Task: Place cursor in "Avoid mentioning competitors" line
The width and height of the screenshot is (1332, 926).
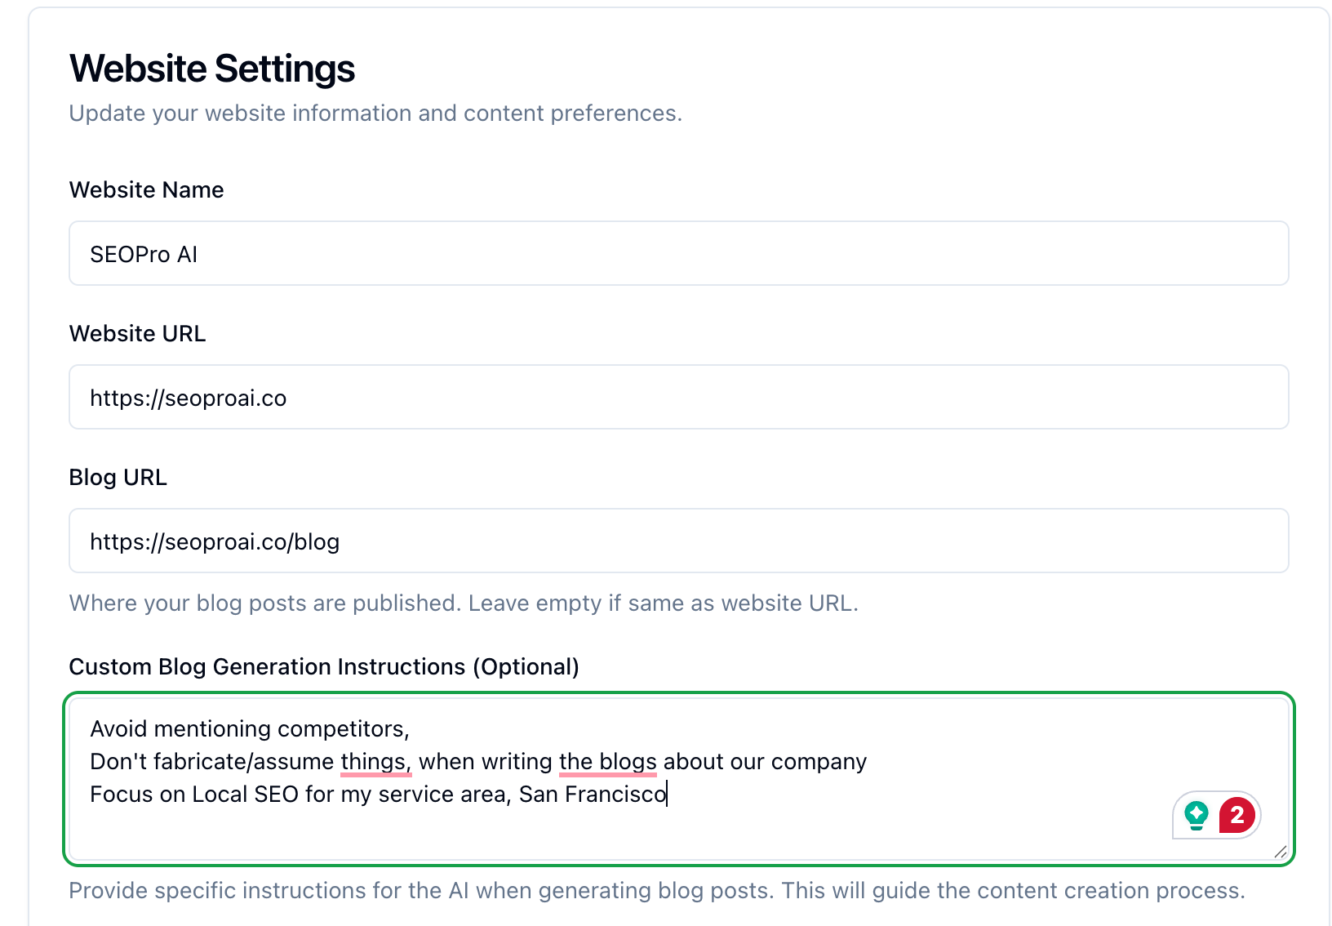Action: 249,729
